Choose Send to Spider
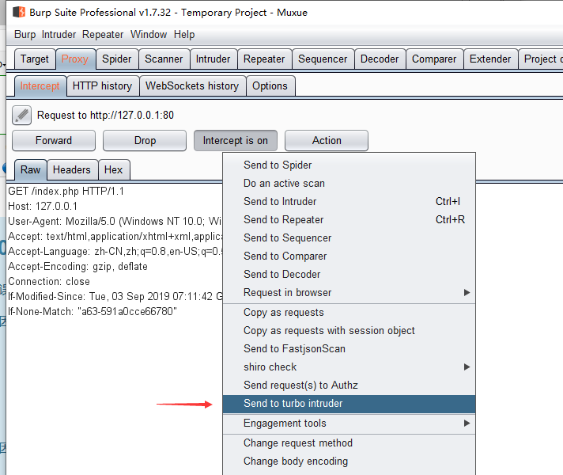The height and width of the screenshot is (475, 563). (x=349, y=165)
